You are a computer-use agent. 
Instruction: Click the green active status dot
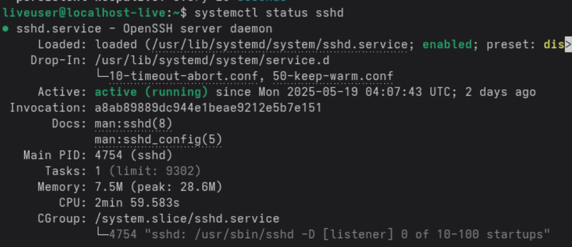(6, 29)
